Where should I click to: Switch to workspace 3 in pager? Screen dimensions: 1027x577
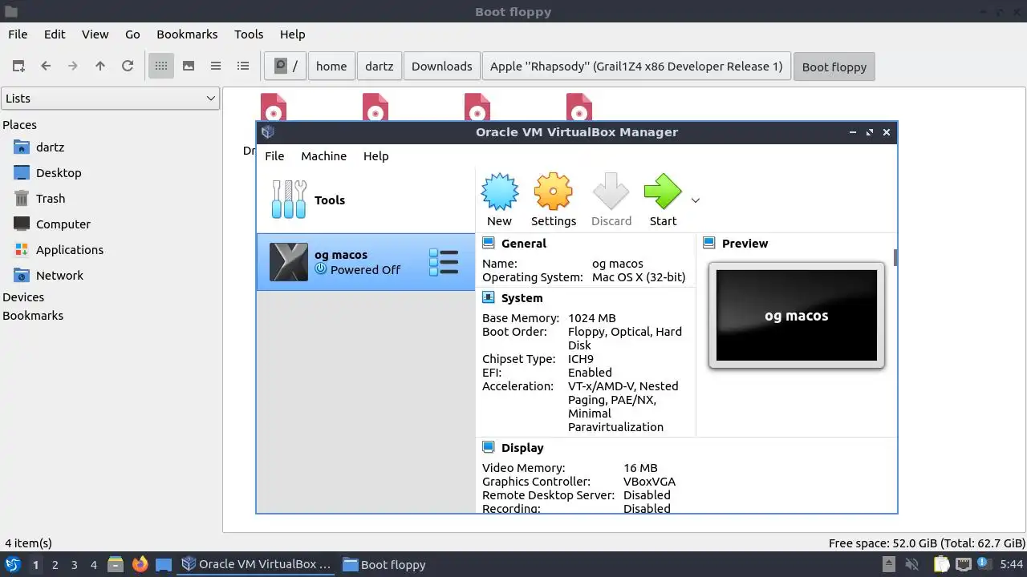click(74, 564)
